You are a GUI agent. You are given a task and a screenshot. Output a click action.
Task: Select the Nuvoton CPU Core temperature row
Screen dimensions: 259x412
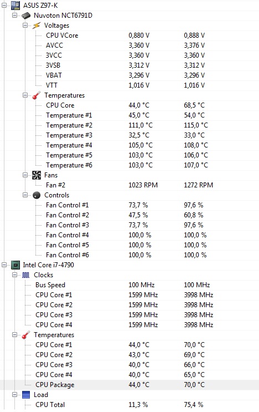pyautogui.click(x=129, y=105)
